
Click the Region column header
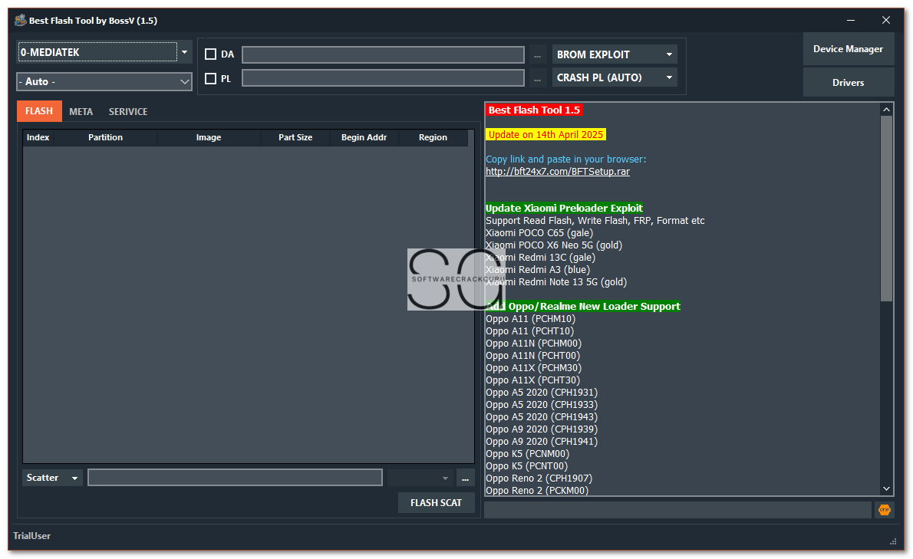click(x=433, y=137)
